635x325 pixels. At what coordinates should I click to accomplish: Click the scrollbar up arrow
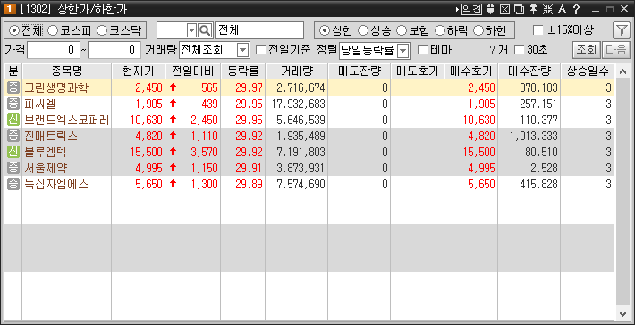(x=622, y=71)
